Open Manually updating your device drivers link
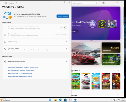Viewport: 126px width, 102px height. 20,76
